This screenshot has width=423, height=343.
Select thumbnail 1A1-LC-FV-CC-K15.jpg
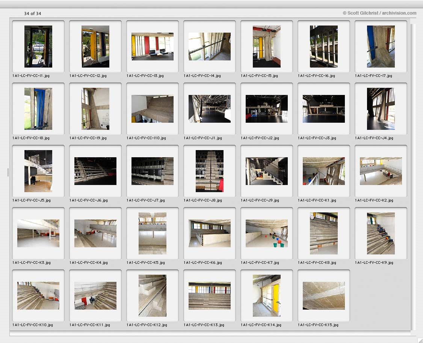(x=324, y=296)
